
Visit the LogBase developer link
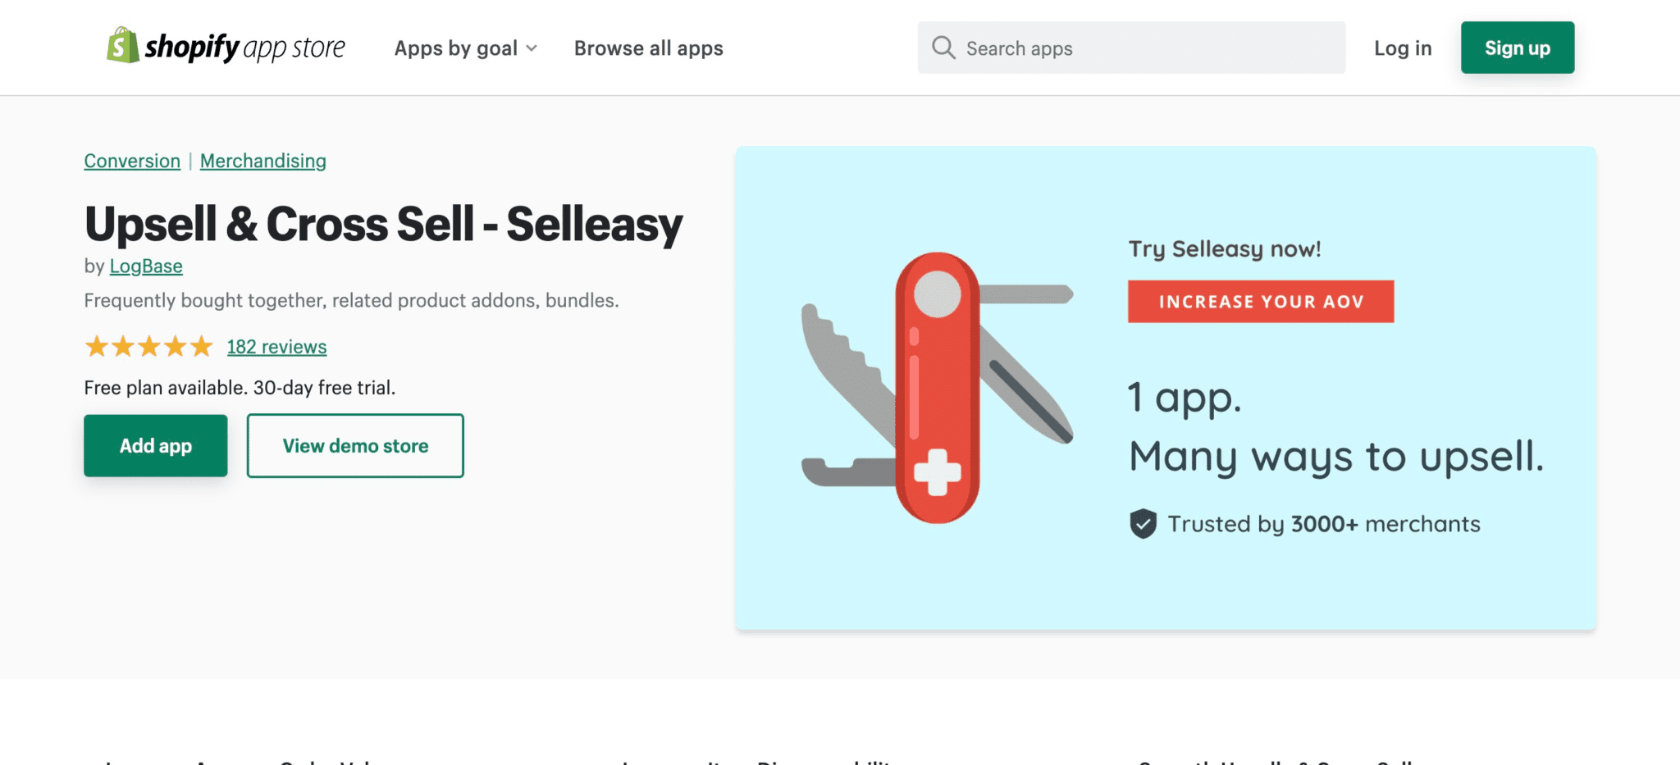145,266
